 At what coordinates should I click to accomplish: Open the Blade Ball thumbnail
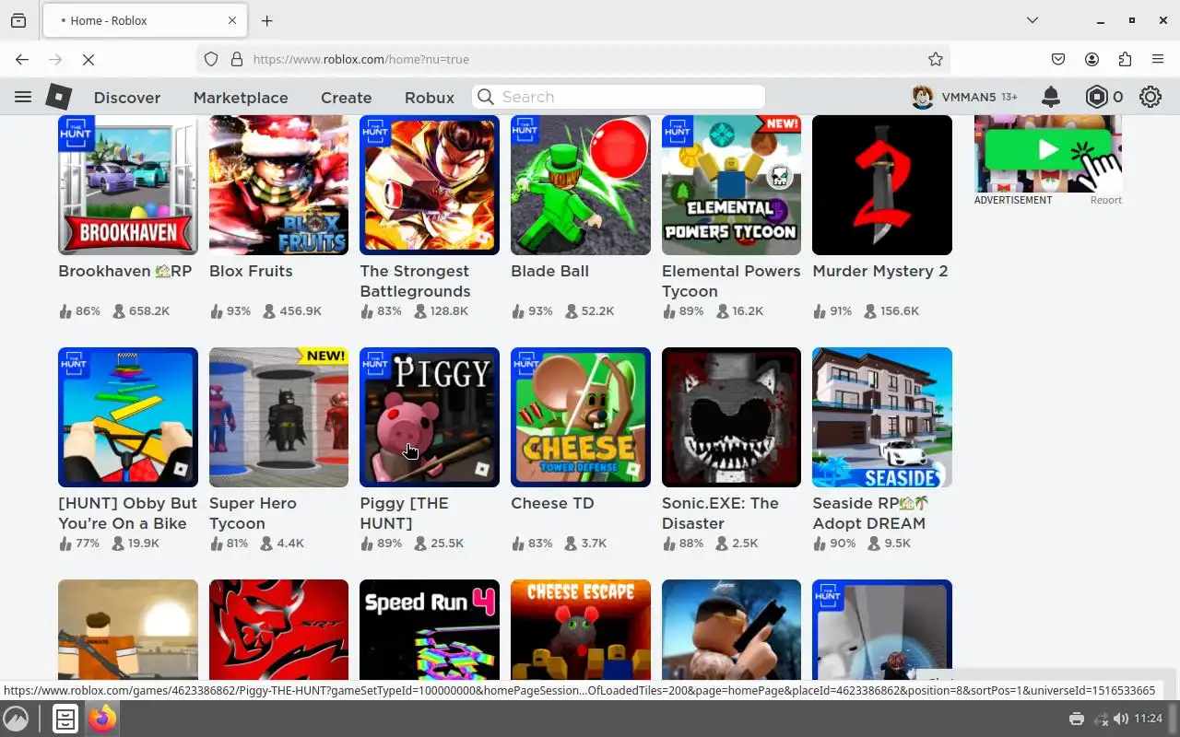point(581,185)
